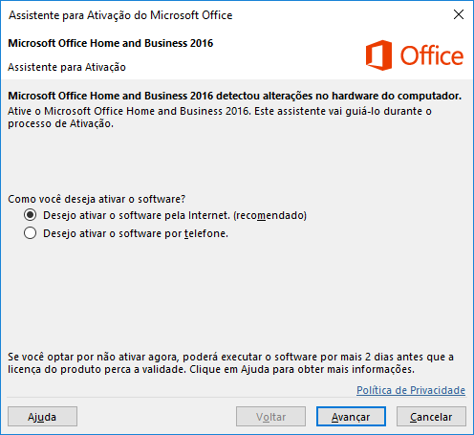Viewport: 474px width, 435px height.
Task: Open help with the Ajuda button
Action: [42, 416]
